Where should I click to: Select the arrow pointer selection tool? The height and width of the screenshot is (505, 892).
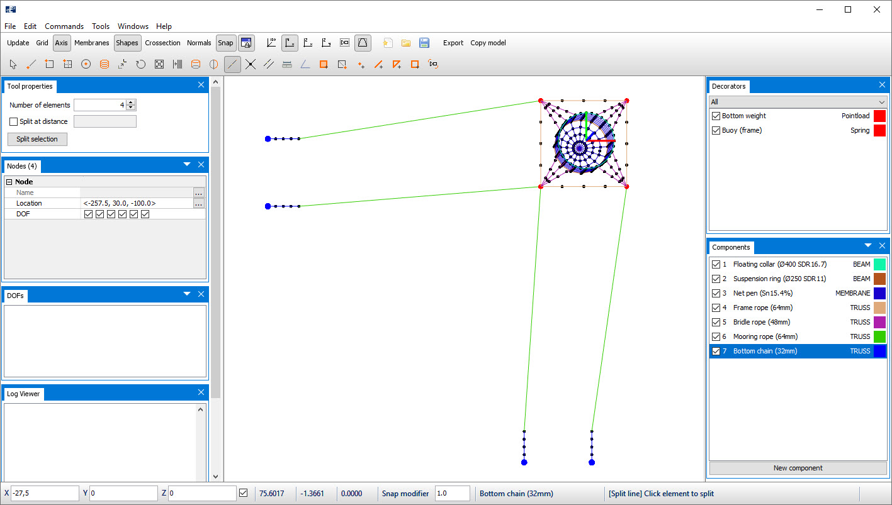click(x=13, y=64)
